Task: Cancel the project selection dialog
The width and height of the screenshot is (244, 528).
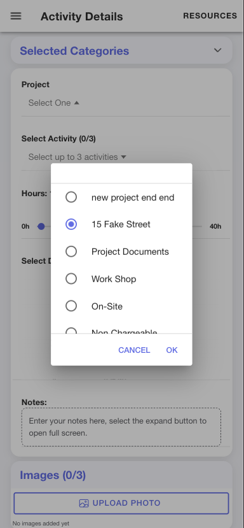Action: click(x=134, y=350)
